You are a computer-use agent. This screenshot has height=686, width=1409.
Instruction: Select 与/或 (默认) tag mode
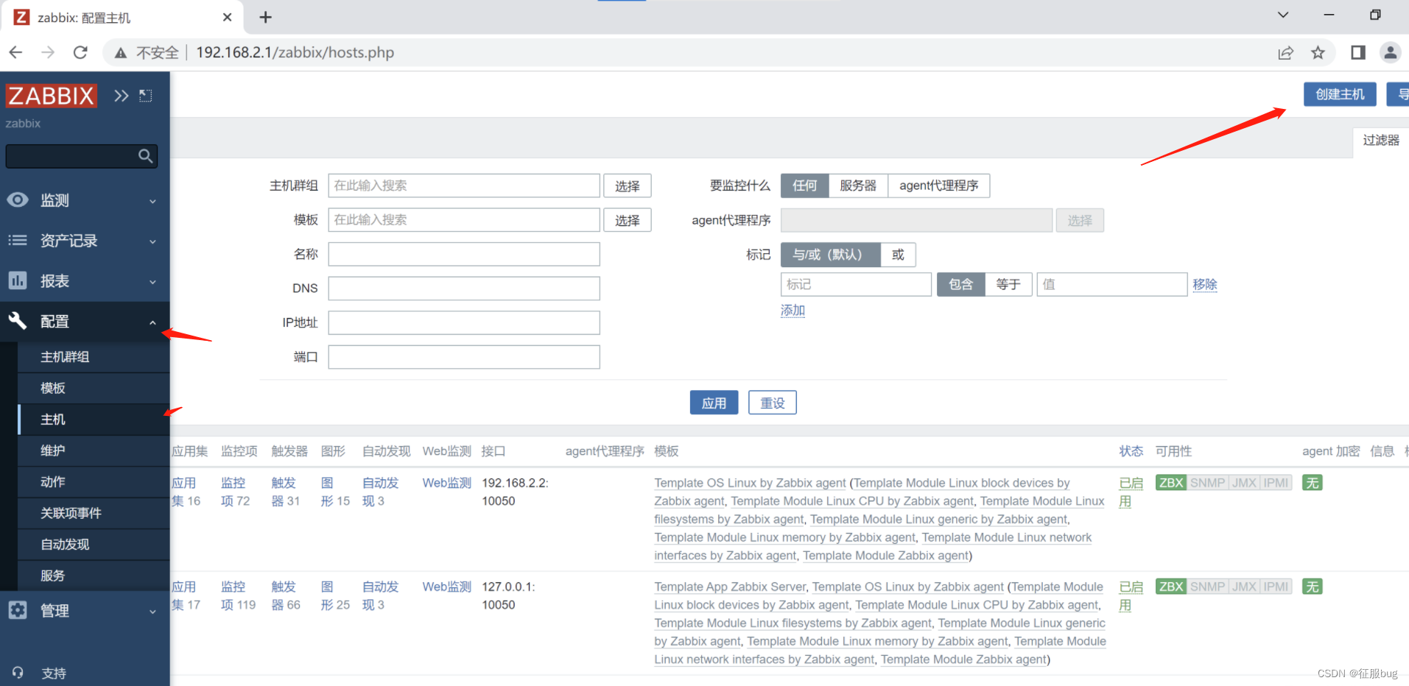click(830, 255)
